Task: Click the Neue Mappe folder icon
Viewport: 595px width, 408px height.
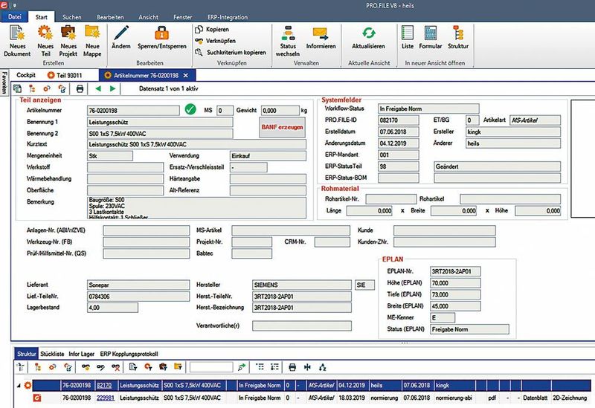Action: click(92, 33)
